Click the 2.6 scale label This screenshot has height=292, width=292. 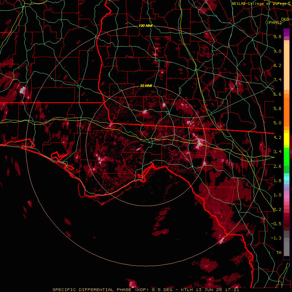277,166
